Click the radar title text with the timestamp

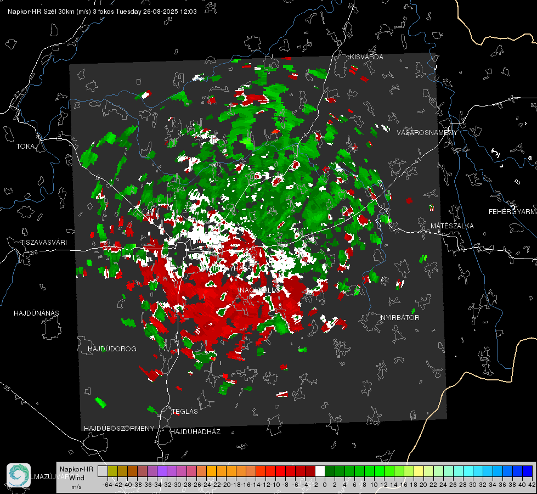click(102, 12)
